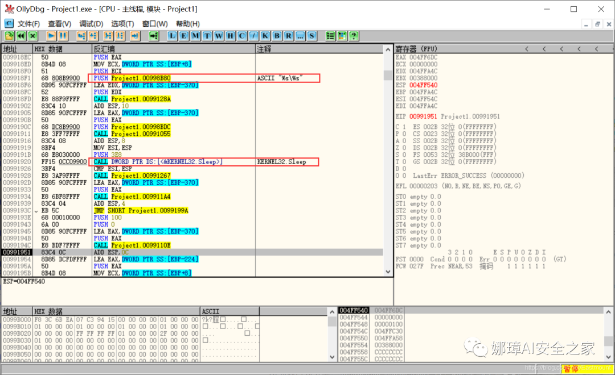The height and width of the screenshot is (375, 615).
Task: Toggle the O overflow flag value
Action: tap(404, 176)
